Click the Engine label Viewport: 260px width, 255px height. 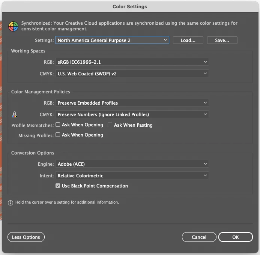pyautogui.click(x=46, y=164)
